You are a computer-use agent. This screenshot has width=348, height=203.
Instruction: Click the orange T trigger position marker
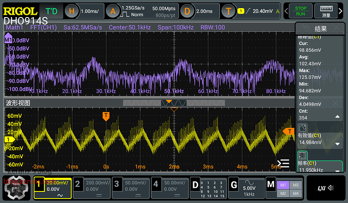tap(106, 116)
